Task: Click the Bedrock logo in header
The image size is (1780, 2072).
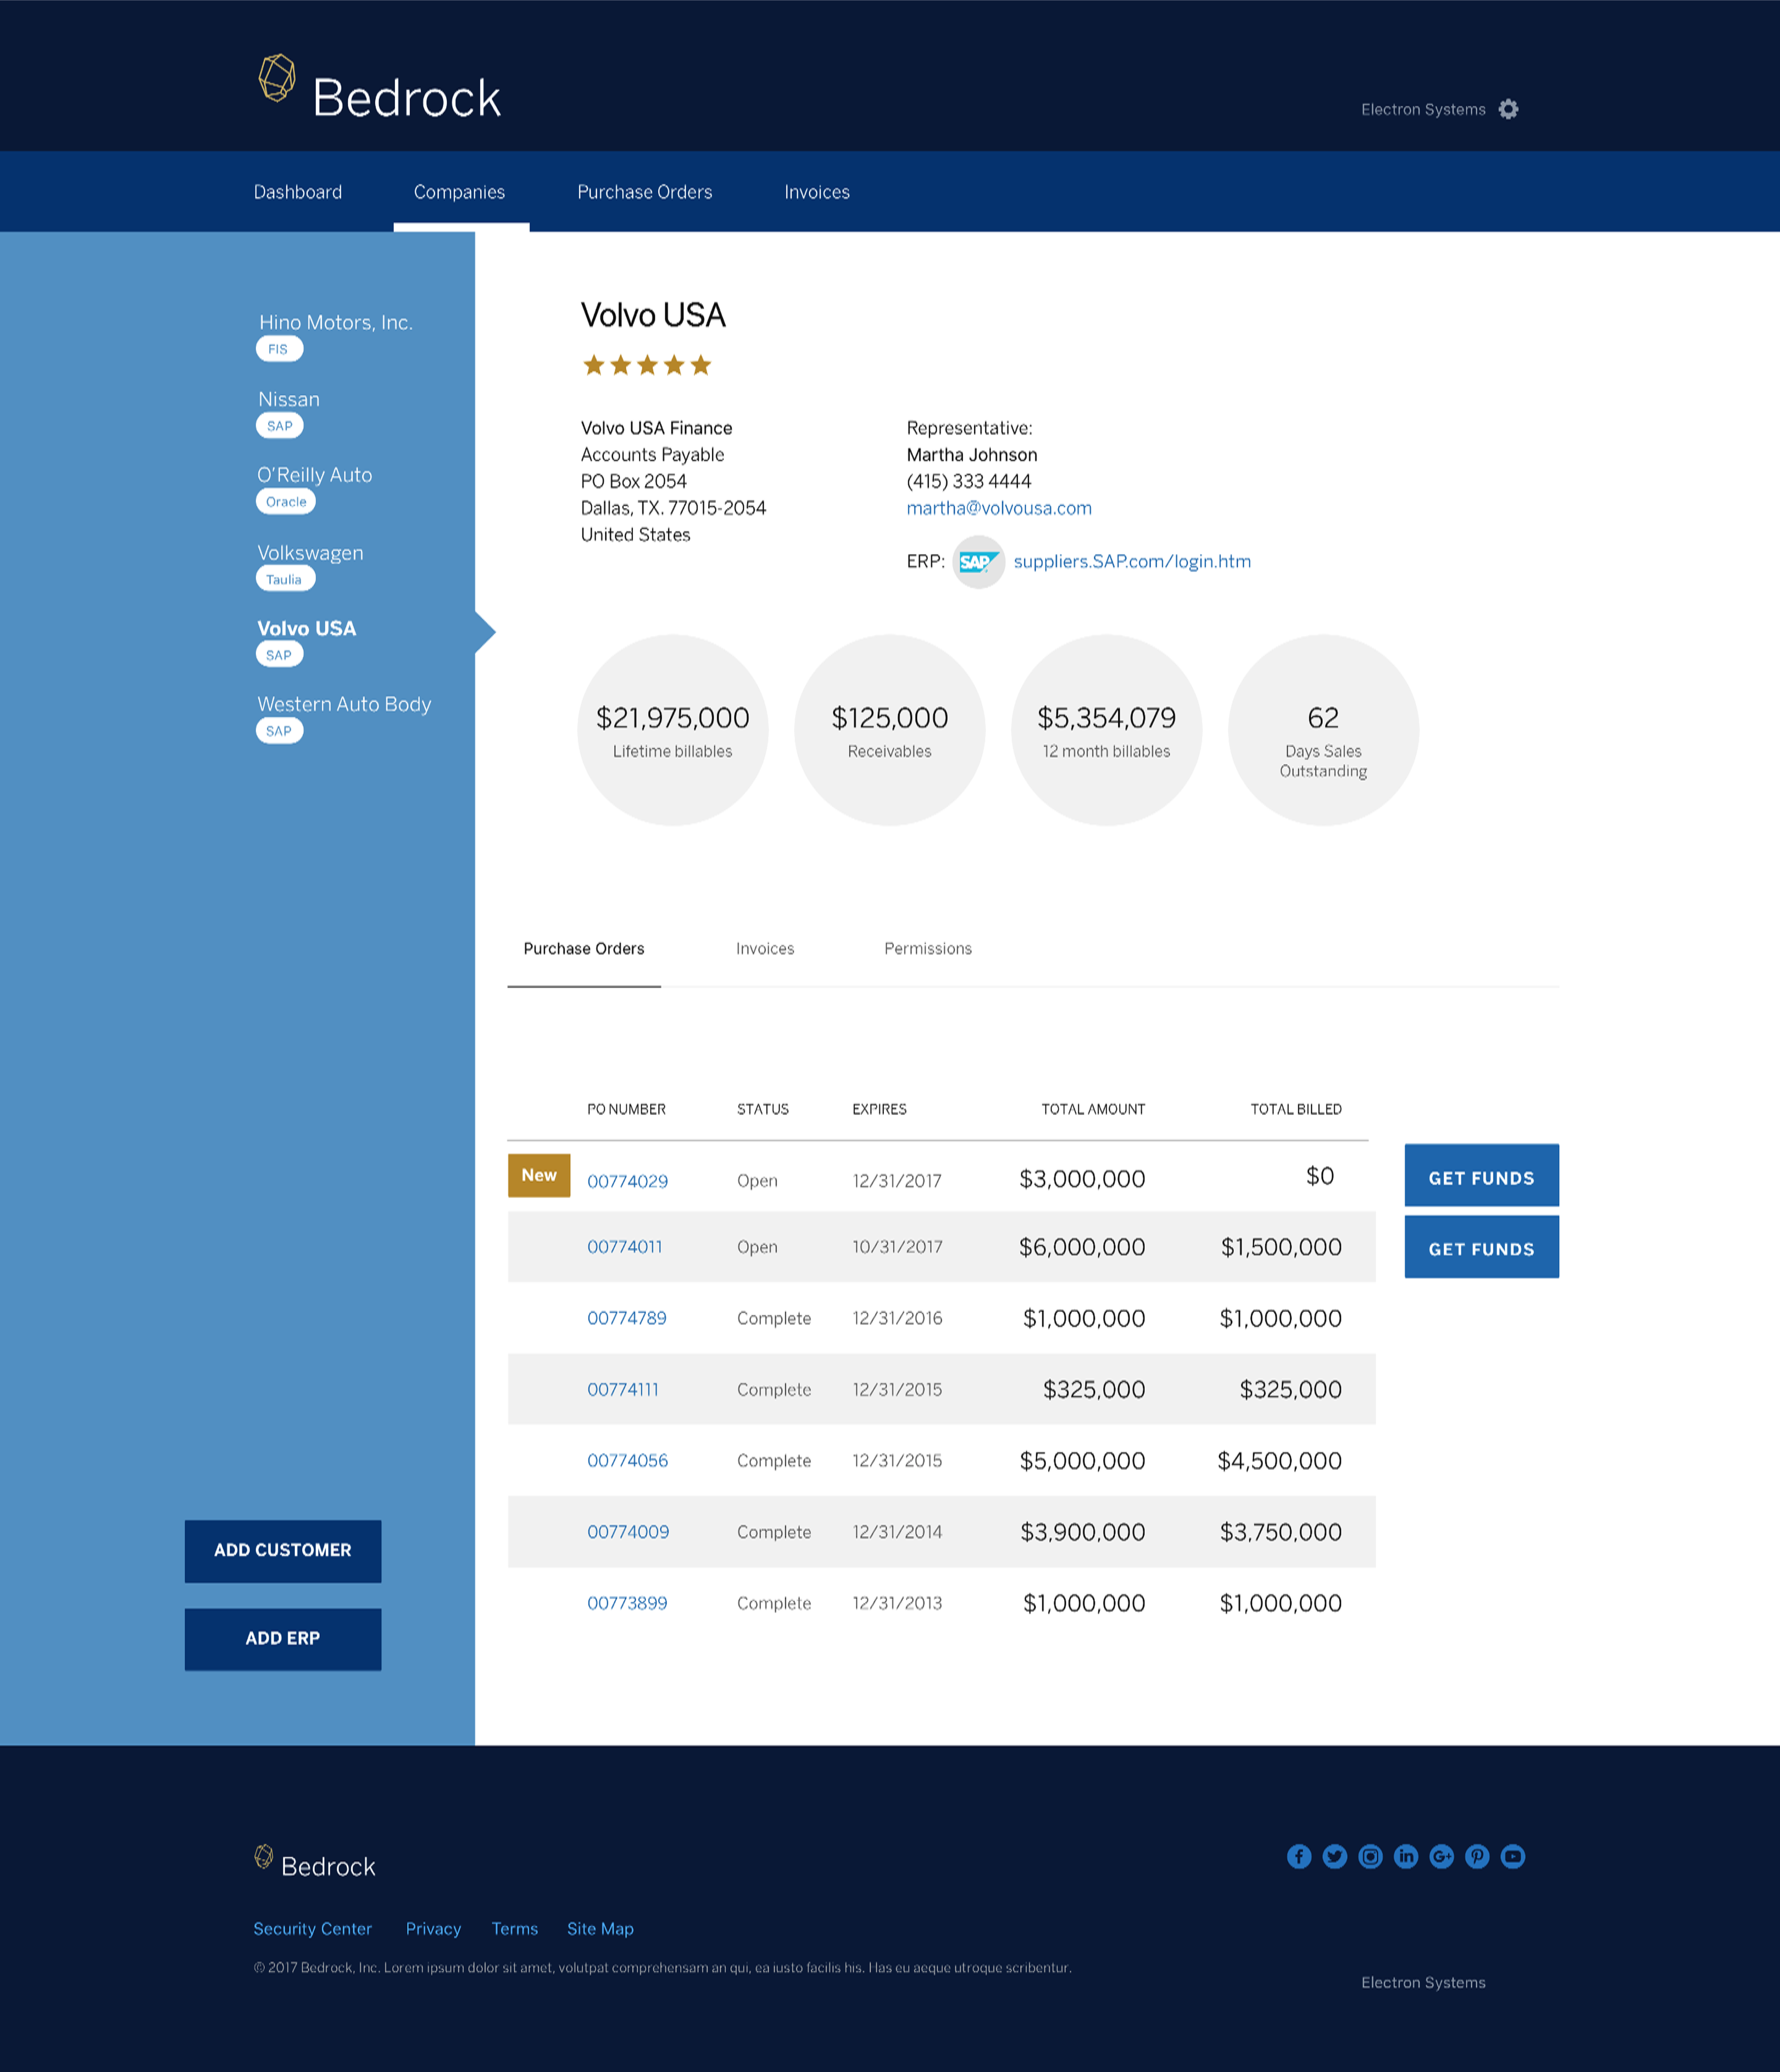Action: click(x=380, y=89)
